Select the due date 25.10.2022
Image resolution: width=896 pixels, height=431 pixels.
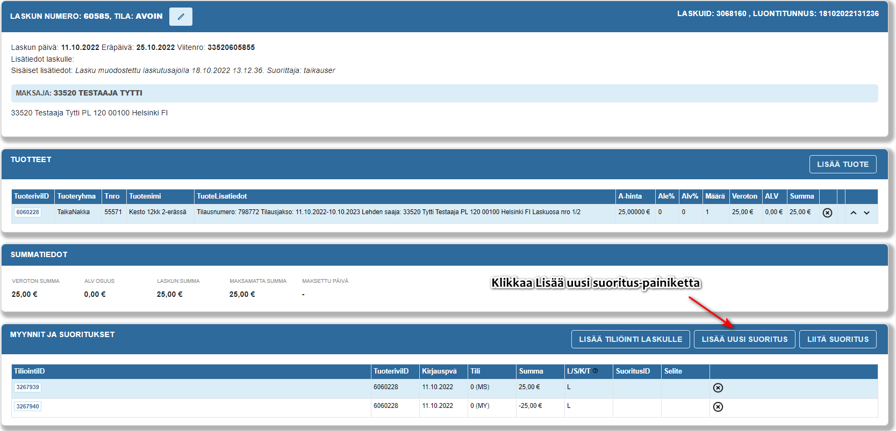tap(155, 47)
